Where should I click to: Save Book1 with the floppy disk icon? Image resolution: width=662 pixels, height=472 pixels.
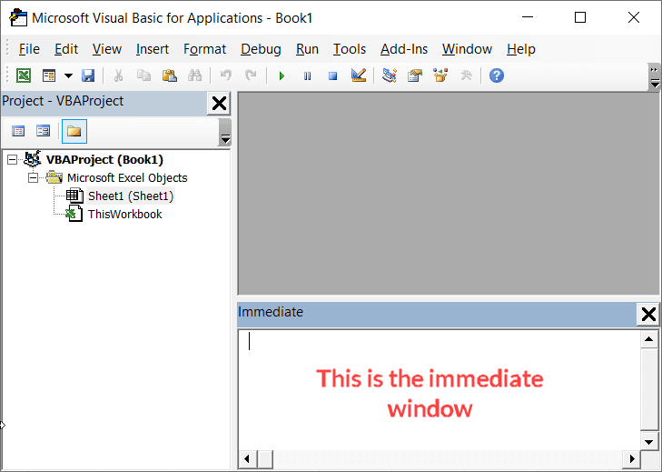tap(88, 75)
